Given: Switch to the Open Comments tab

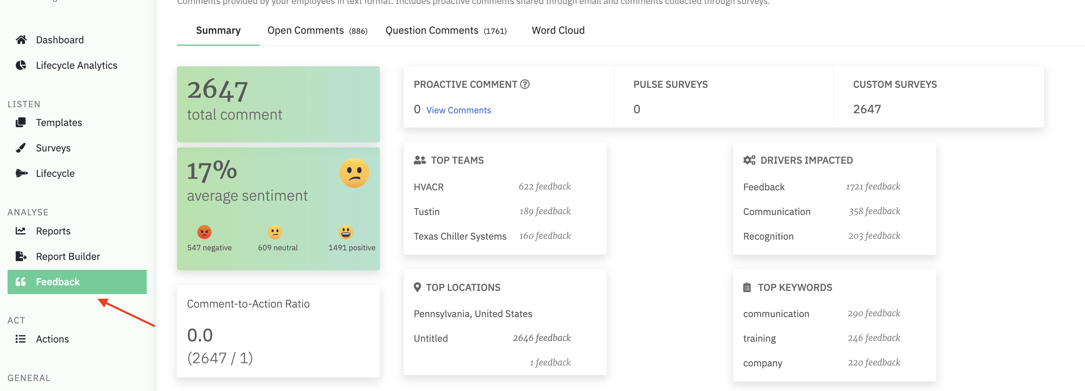Looking at the screenshot, I should click(317, 30).
